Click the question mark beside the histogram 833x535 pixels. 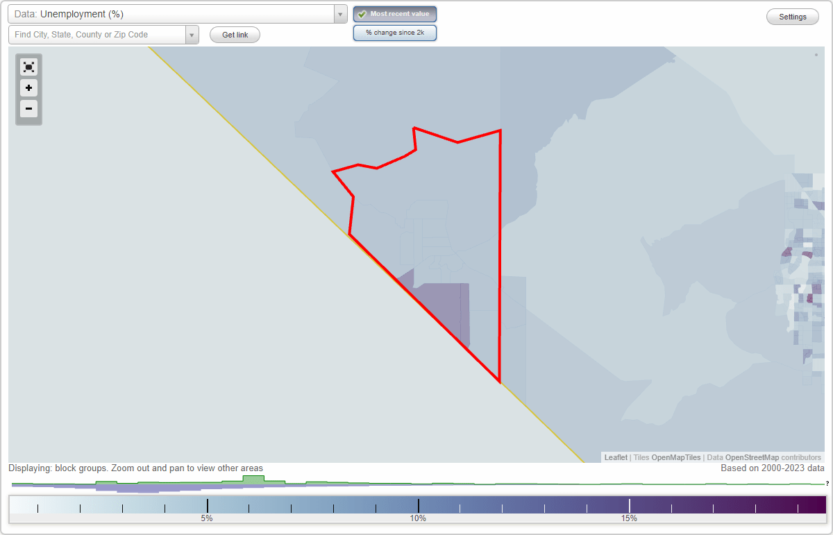click(x=827, y=484)
